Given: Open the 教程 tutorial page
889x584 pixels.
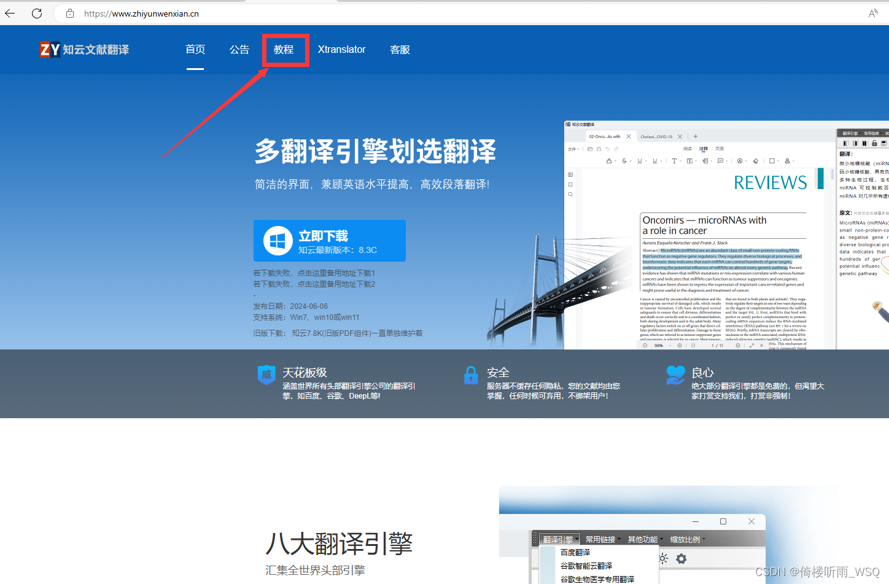Looking at the screenshot, I should point(284,49).
